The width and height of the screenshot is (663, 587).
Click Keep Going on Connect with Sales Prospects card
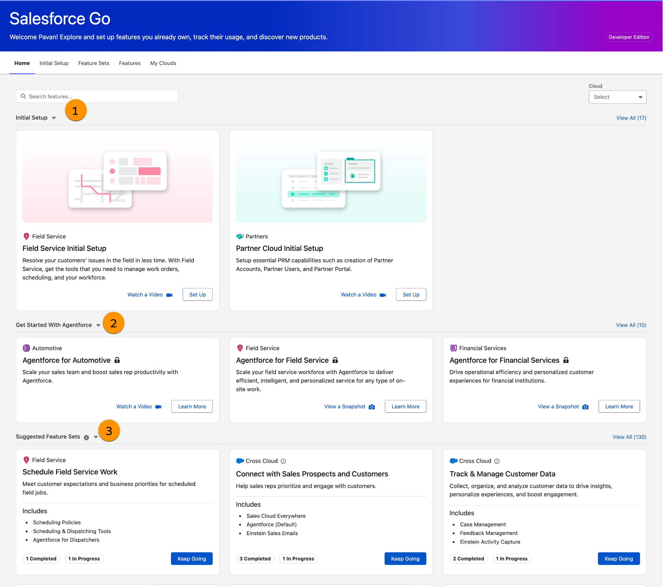click(405, 559)
